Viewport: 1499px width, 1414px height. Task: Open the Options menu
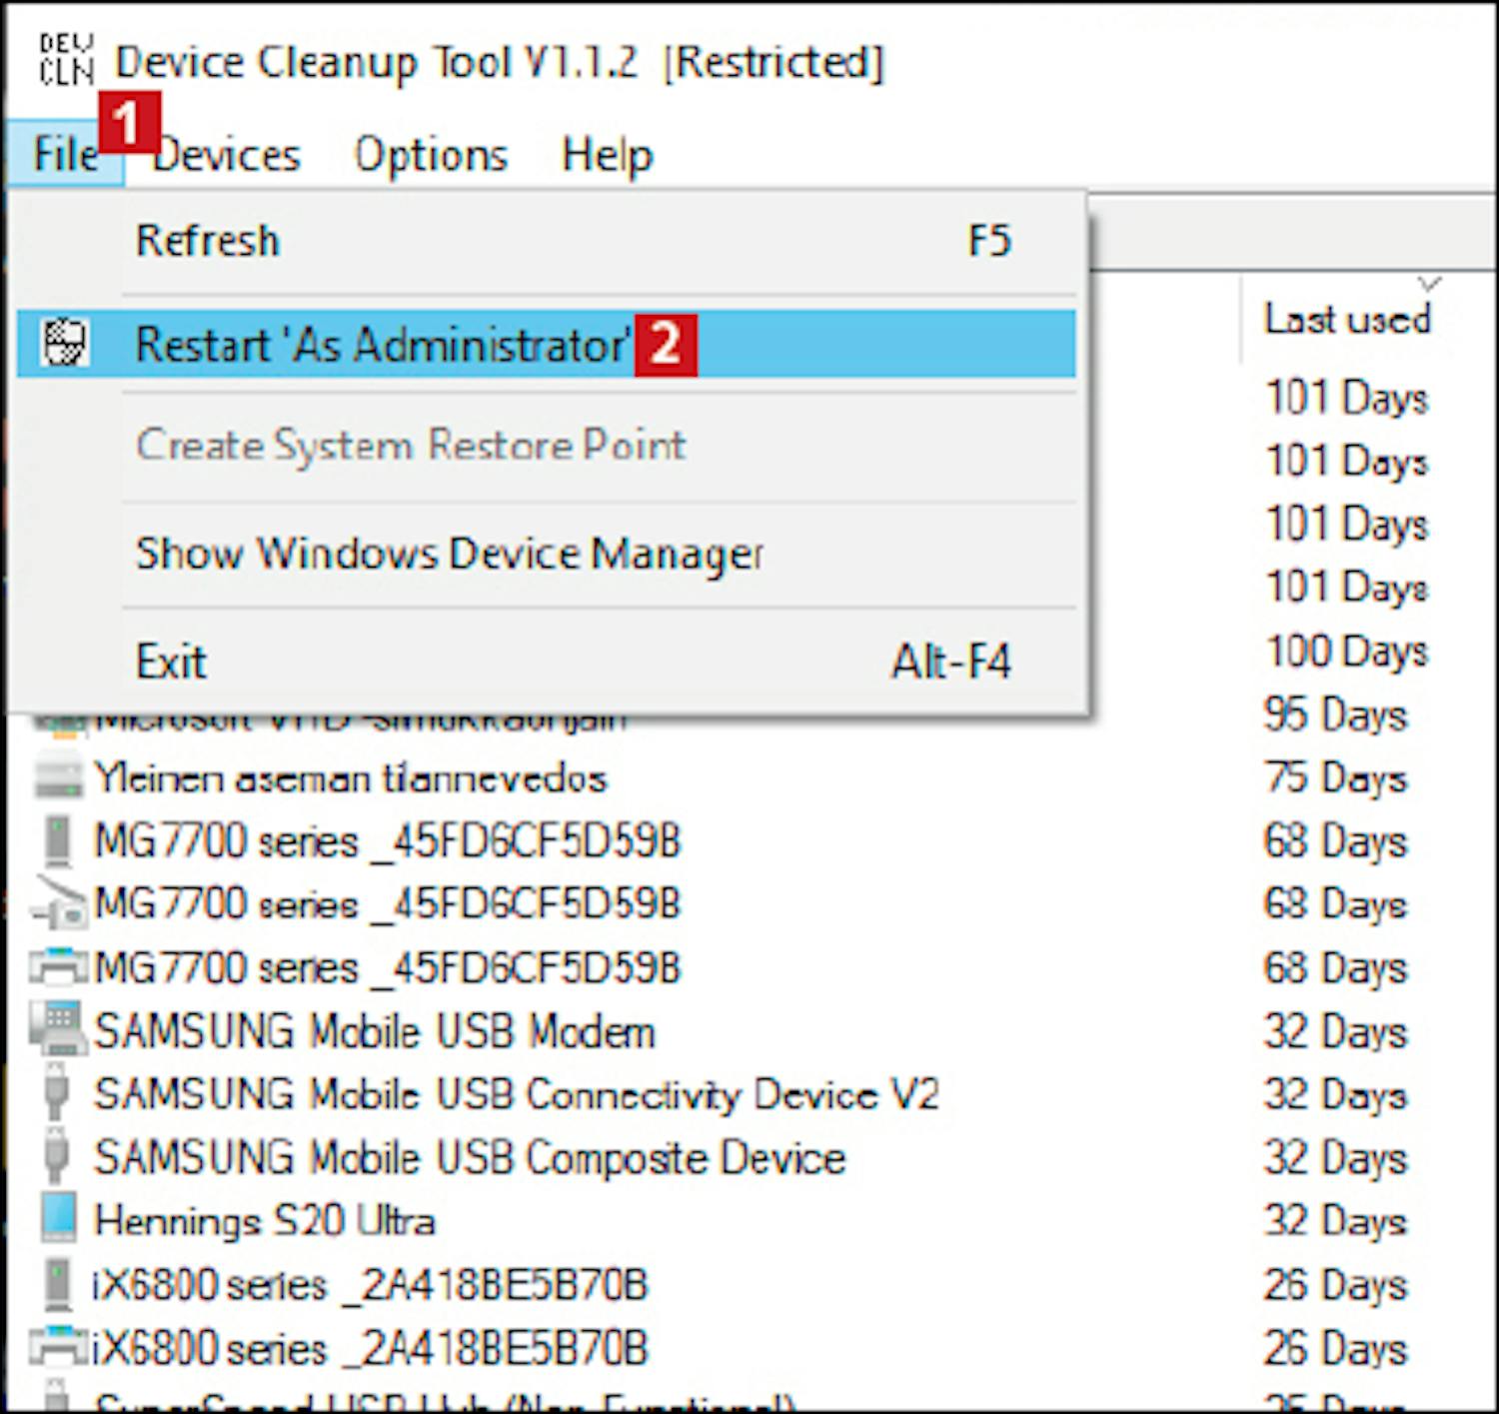click(431, 155)
